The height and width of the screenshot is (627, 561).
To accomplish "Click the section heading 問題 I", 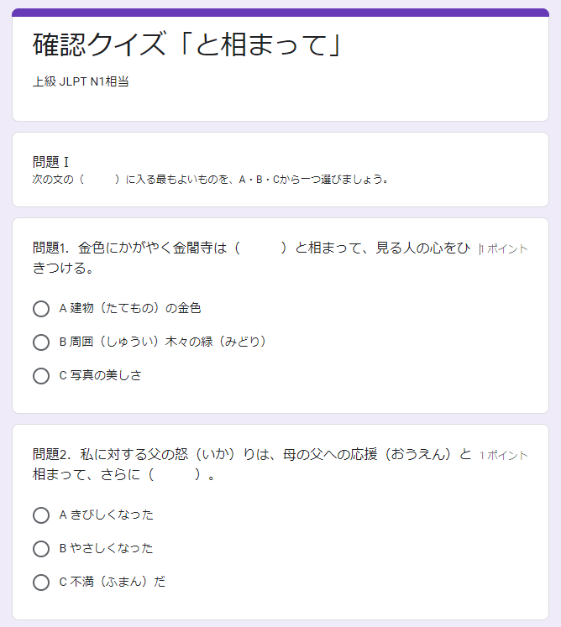I will coord(51,162).
